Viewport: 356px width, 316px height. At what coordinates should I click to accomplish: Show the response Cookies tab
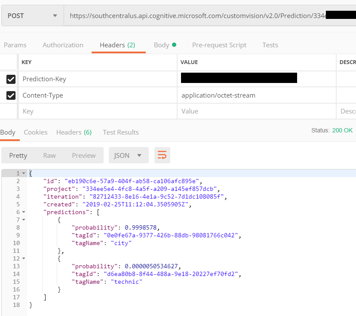pyautogui.click(x=36, y=132)
